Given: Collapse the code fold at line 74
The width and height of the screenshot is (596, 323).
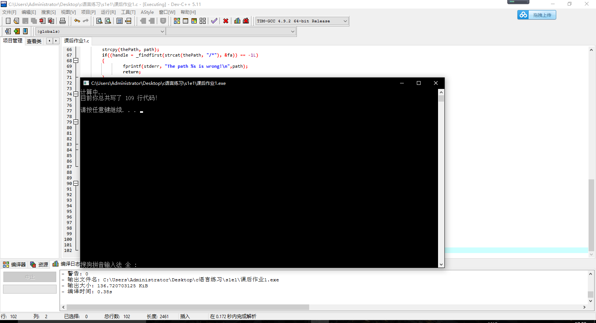Looking at the screenshot, I should point(76,94).
